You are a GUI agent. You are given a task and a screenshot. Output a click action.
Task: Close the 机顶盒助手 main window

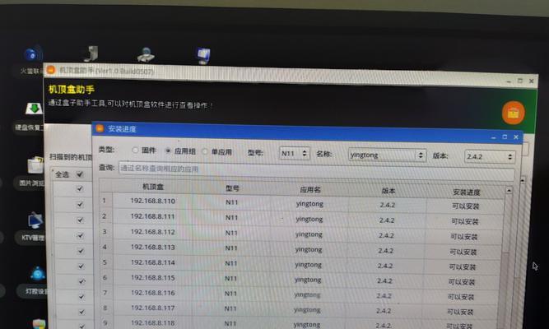(532, 81)
